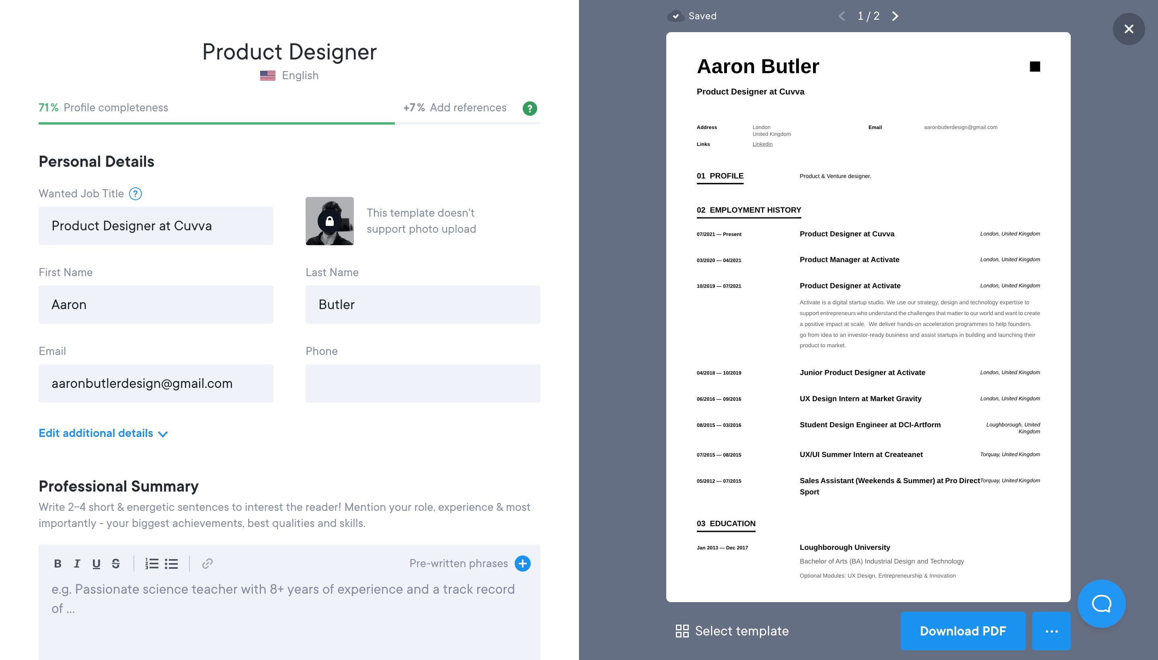Viewport: 1158px width, 660px height.
Task: Click the LinkedIn link in resume preview
Action: [762, 144]
